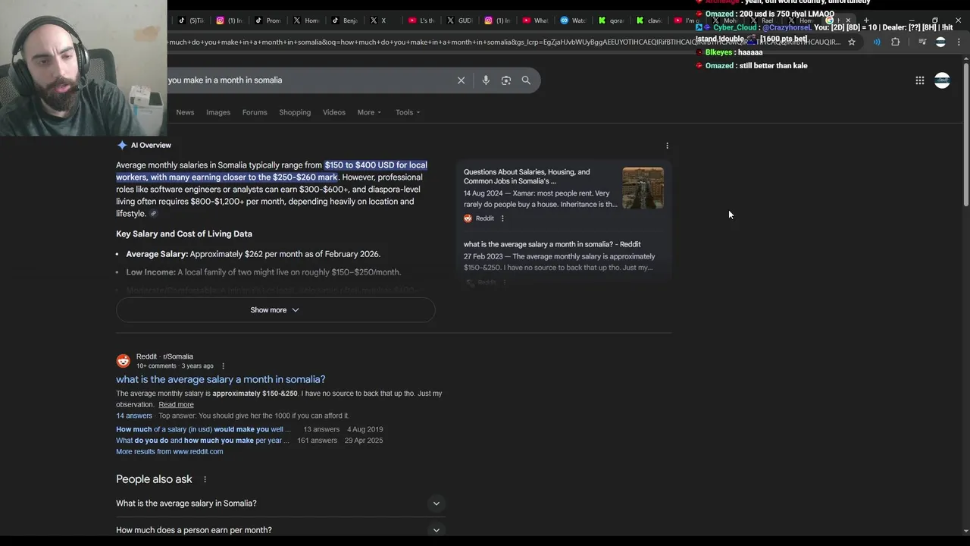Click the source card street thumbnail
The width and height of the screenshot is (970, 546).
(x=643, y=188)
